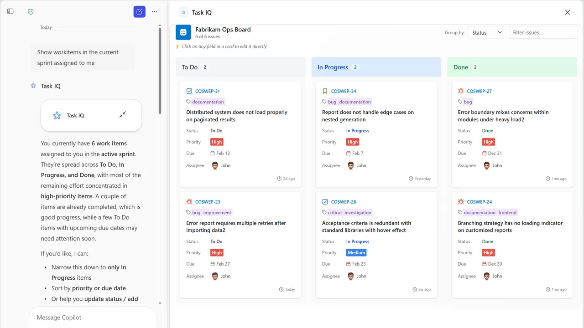Start a new chat with compose icon
The image size is (584, 328).
pos(139,11)
